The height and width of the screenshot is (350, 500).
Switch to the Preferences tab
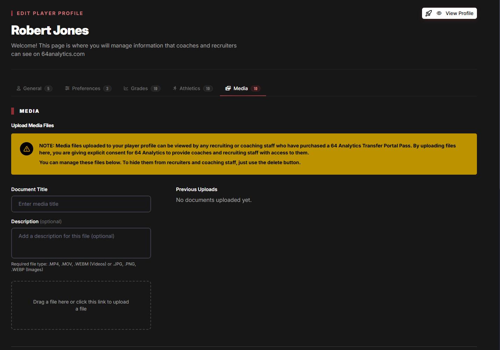point(86,88)
